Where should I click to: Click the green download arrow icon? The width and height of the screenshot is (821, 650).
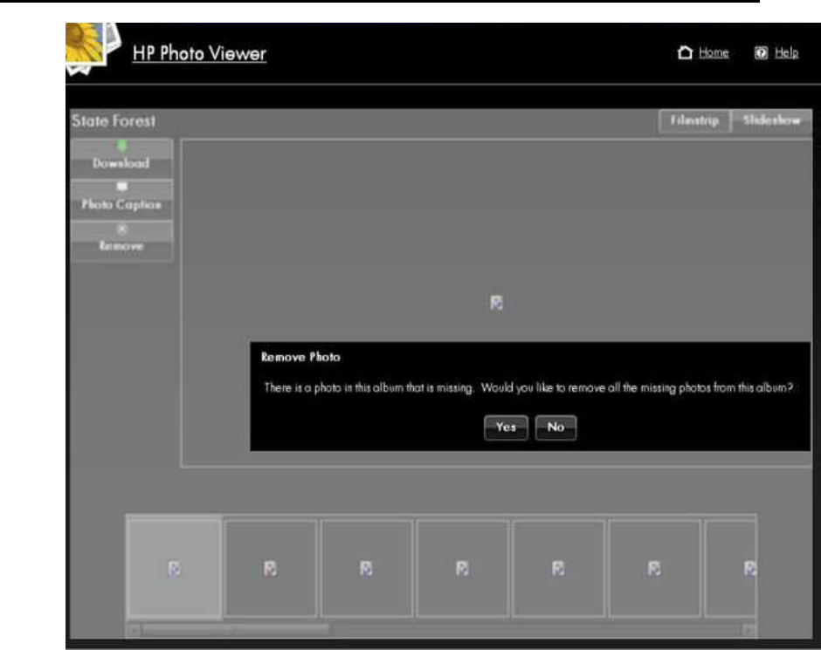[121, 146]
